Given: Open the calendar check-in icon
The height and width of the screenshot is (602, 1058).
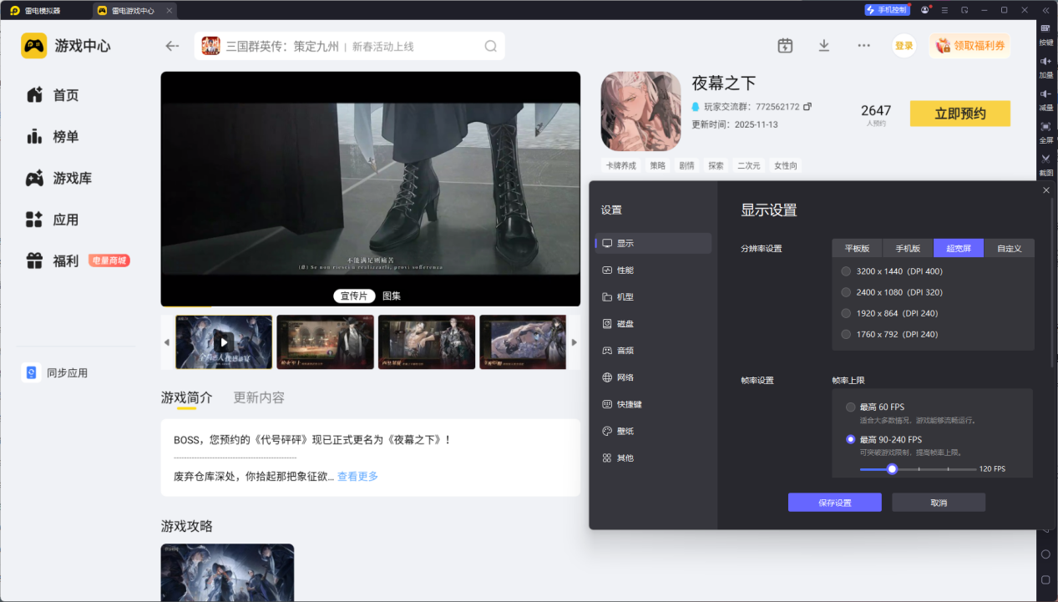Looking at the screenshot, I should pyautogui.click(x=785, y=46).
